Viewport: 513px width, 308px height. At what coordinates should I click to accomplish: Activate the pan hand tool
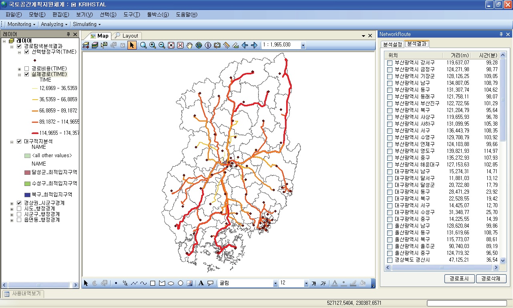click(190, 45)
